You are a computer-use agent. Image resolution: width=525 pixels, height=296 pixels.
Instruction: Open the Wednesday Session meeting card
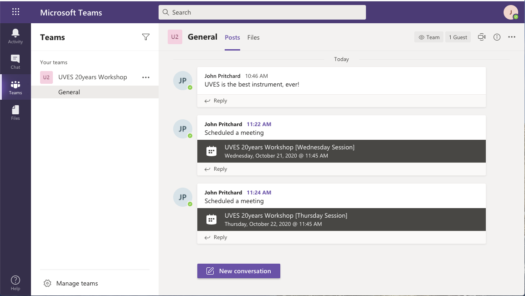pos(341,151)
